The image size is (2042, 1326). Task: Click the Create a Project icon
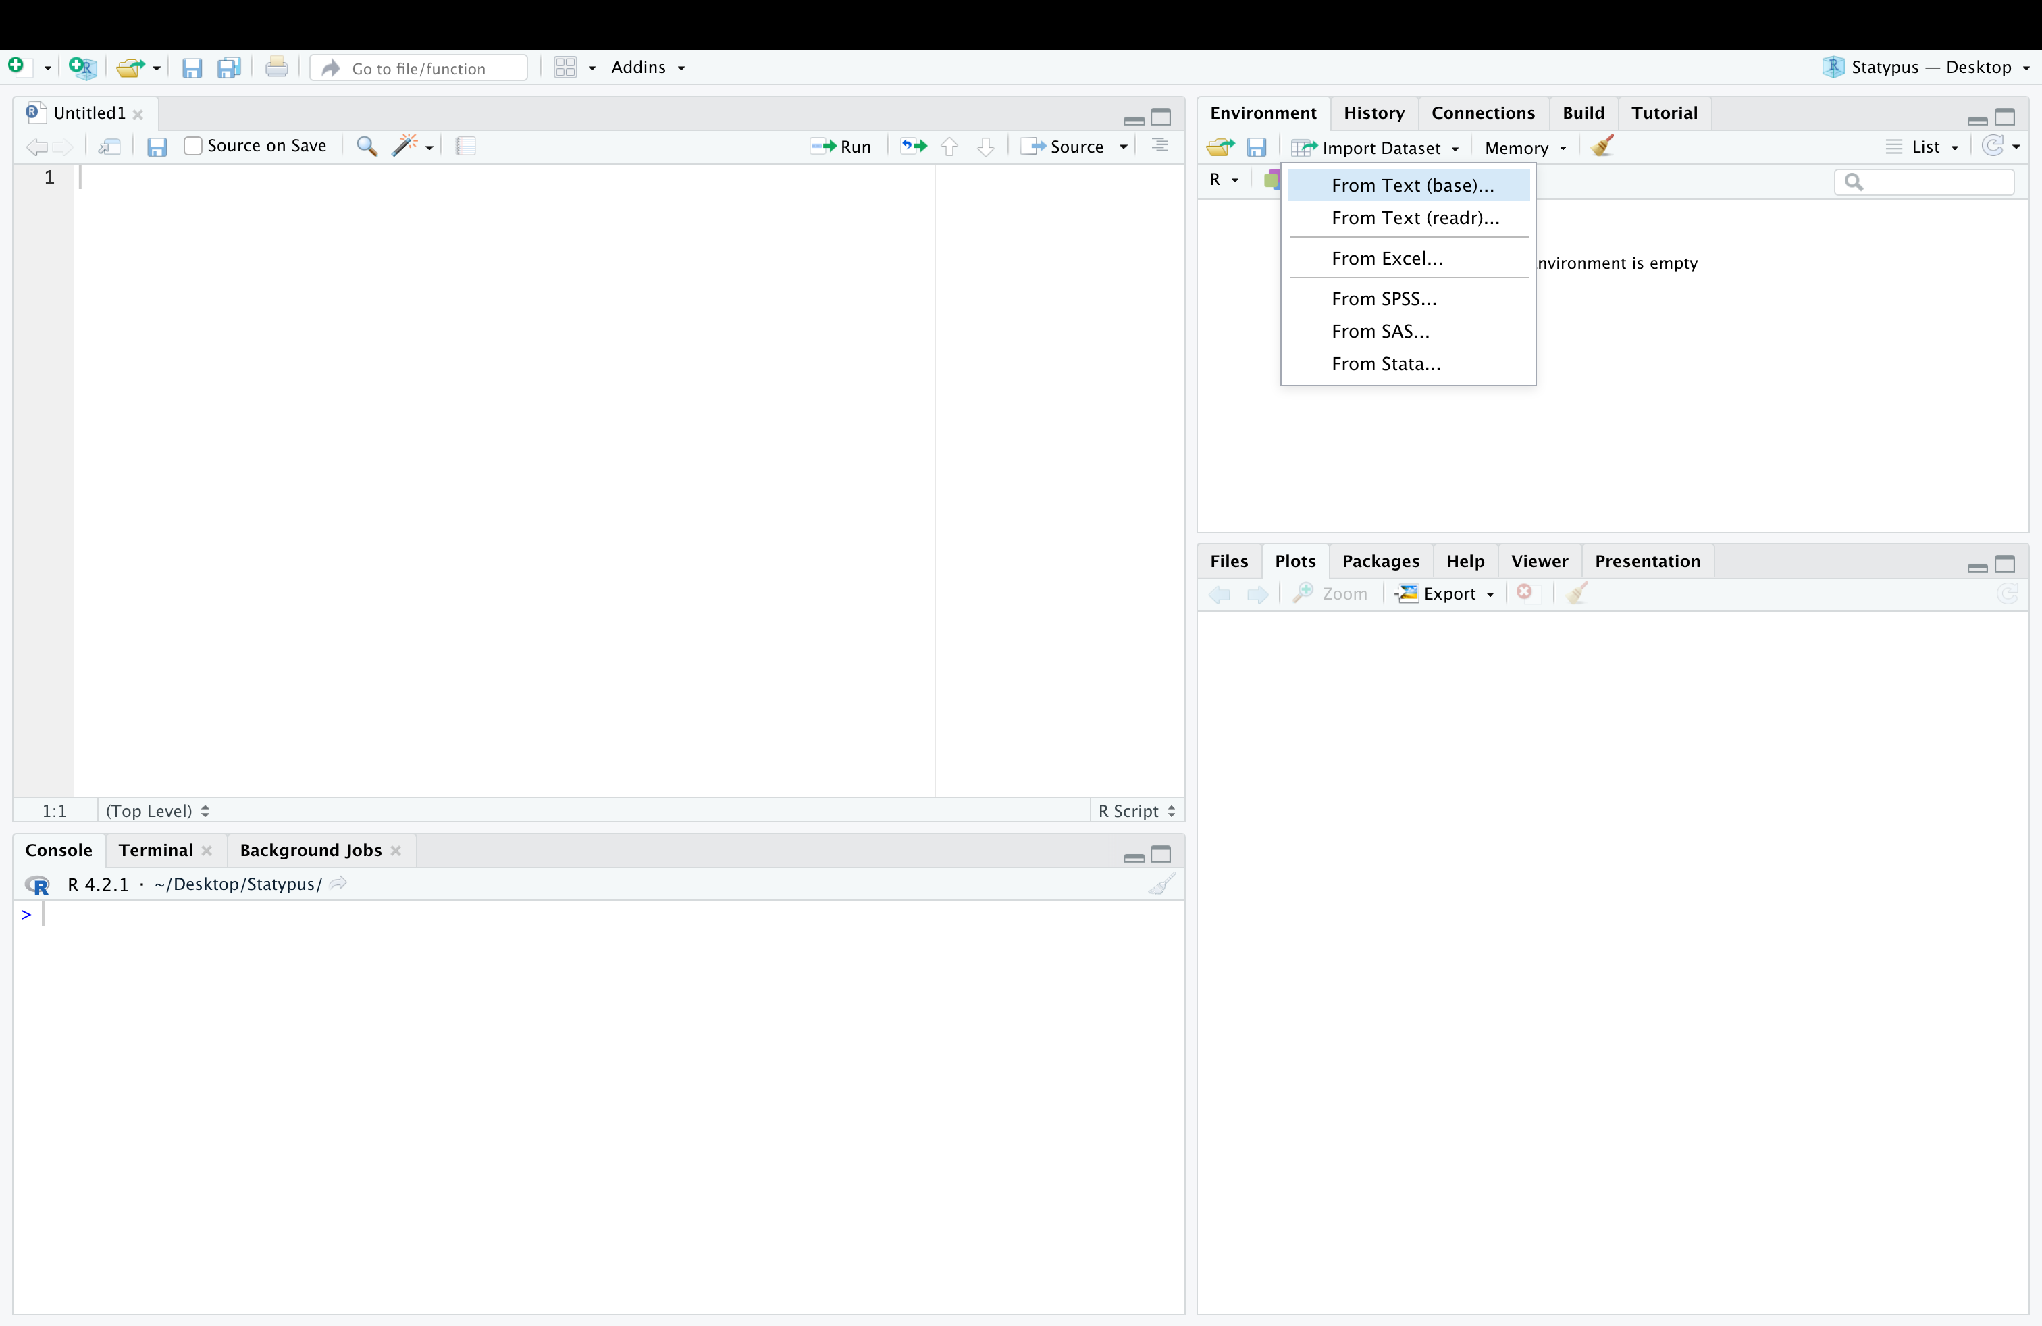coord(82,67)
